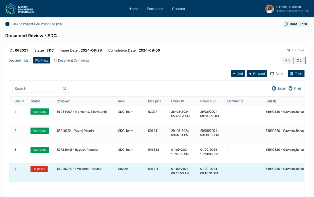The height and width of the screenshot is (197, 314).
Task: Click the Comments column header
Action: 235,101
